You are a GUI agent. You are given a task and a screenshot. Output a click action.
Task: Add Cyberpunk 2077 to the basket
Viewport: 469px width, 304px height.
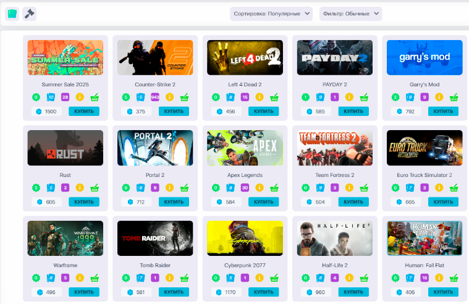pos(274,278)
